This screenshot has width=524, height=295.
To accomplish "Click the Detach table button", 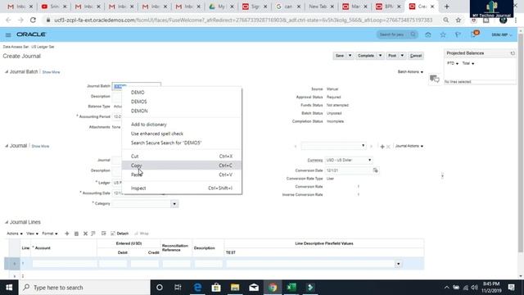I will pyautogui.click(x=120, y=234).
